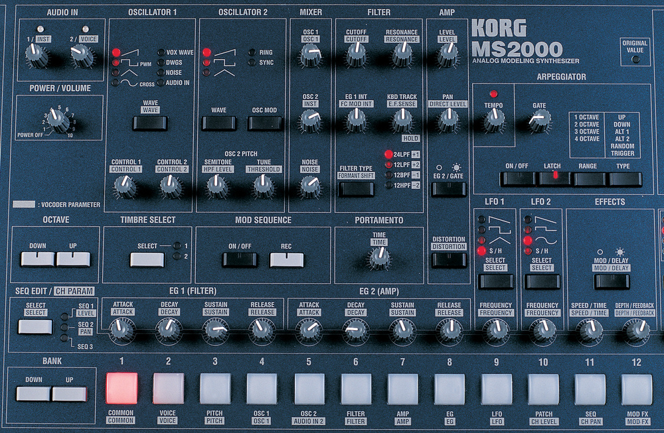Click the 12HPF filter type LED
Screen dimensions: 664x433
point(388,185)
